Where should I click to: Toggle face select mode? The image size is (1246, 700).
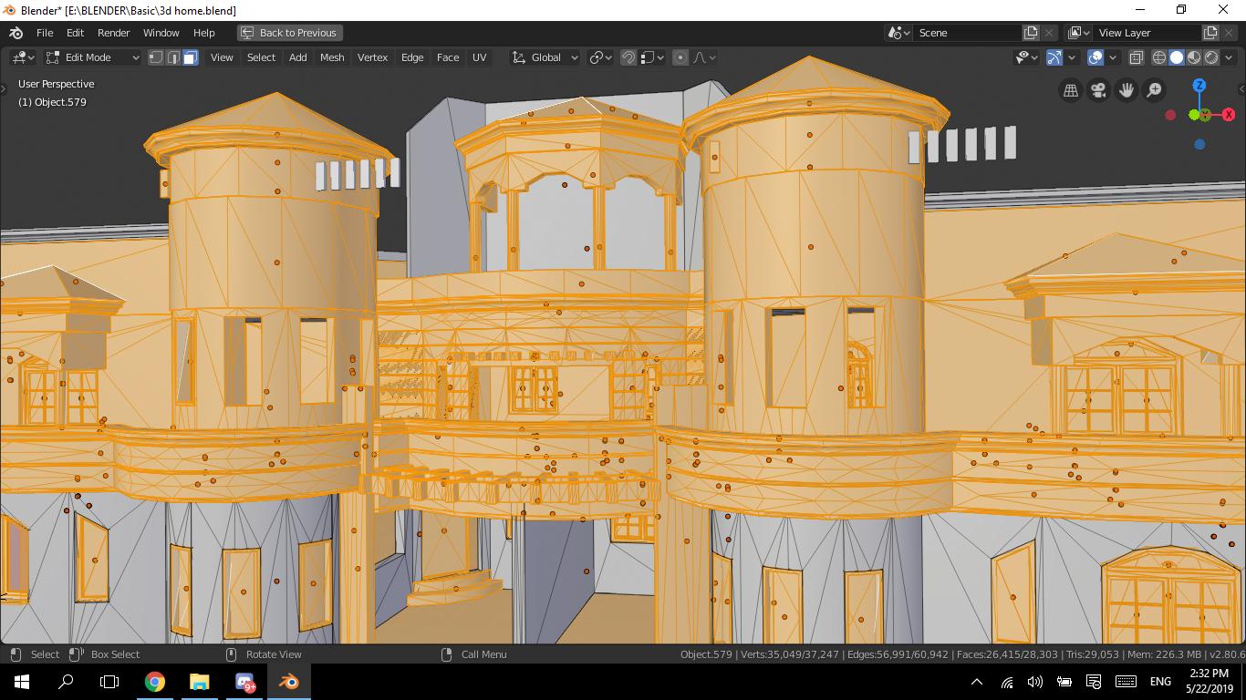pyautogui.click(x=191, y=57)
